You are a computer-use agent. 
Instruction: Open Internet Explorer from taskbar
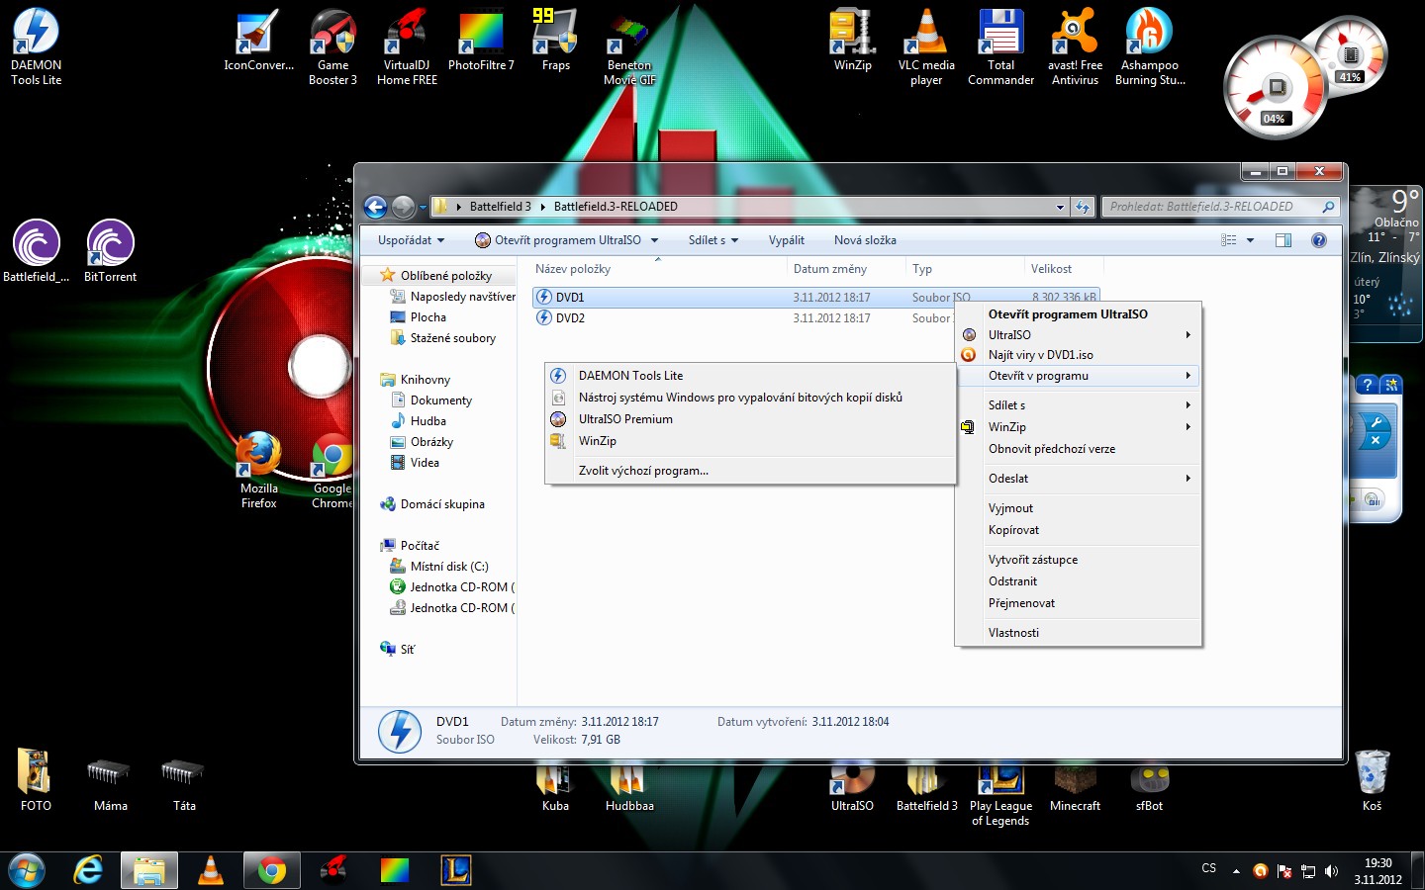coord(89,870)
